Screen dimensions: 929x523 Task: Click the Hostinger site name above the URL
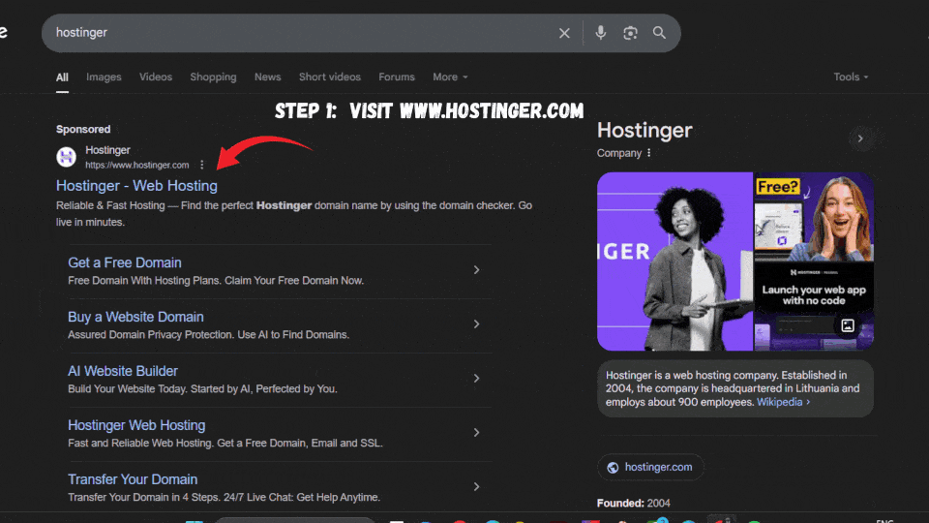pyautogui.click(x=107, y=151)
